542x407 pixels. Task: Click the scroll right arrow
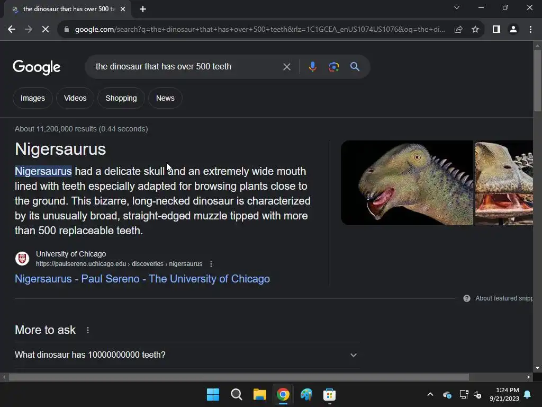(x=529, y=377)
